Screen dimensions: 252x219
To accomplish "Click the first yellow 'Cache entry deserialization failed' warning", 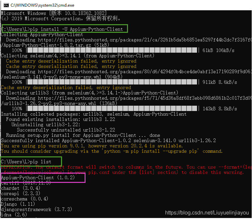I will 71,61.
